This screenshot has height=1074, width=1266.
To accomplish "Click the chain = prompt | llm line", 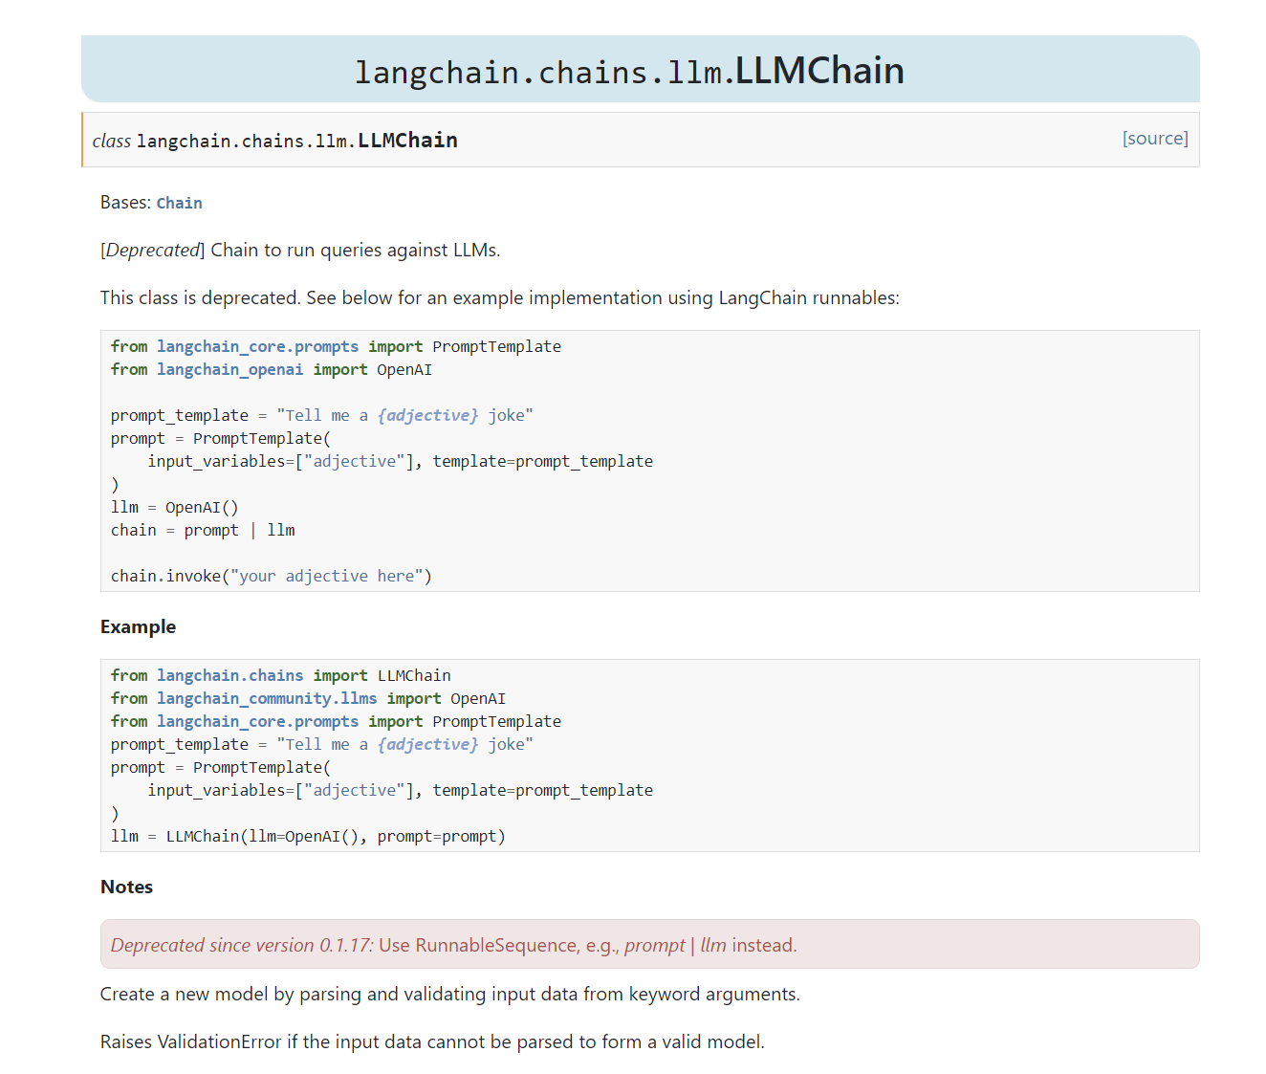I will click(x=203, y=530).
